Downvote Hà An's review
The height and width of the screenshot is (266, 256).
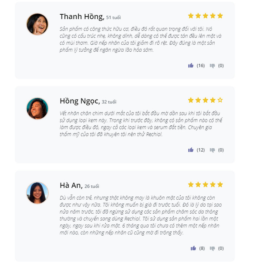212,248
